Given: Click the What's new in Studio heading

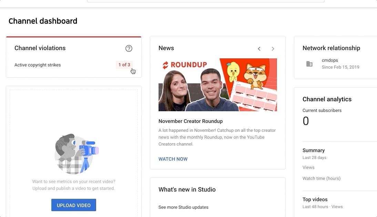Looking at the screenshot, I should pos(187,190).
